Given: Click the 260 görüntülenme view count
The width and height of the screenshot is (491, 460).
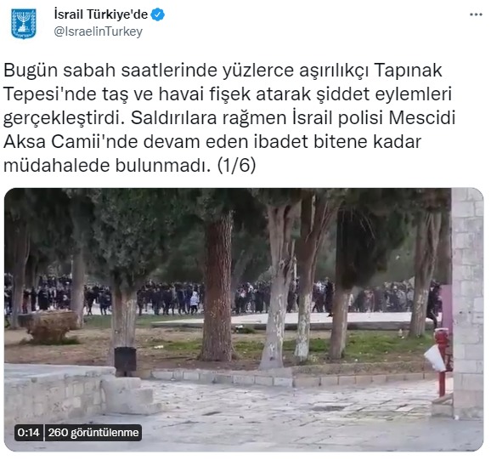Looking at the screenshot, I should click(93, 433).
